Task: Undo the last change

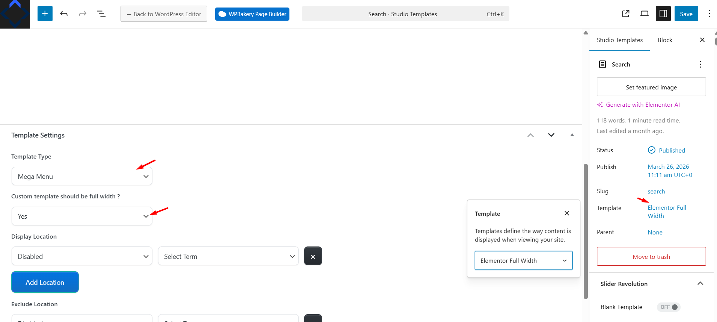Action: tap(64, 14)
